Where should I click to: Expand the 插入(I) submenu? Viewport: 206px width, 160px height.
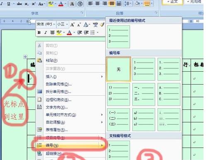(70, 77)
